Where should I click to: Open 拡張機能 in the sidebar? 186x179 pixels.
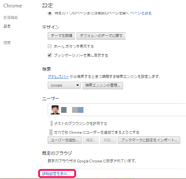tap(11, 18)
